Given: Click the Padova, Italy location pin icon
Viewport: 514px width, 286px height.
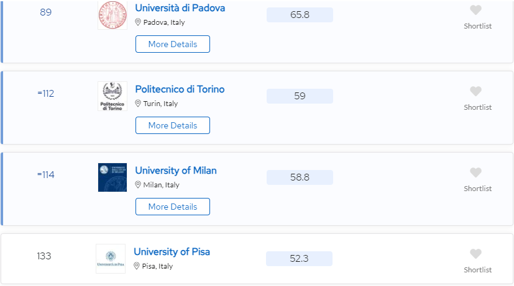Looking at the screenshot, I should pos(138,22).
